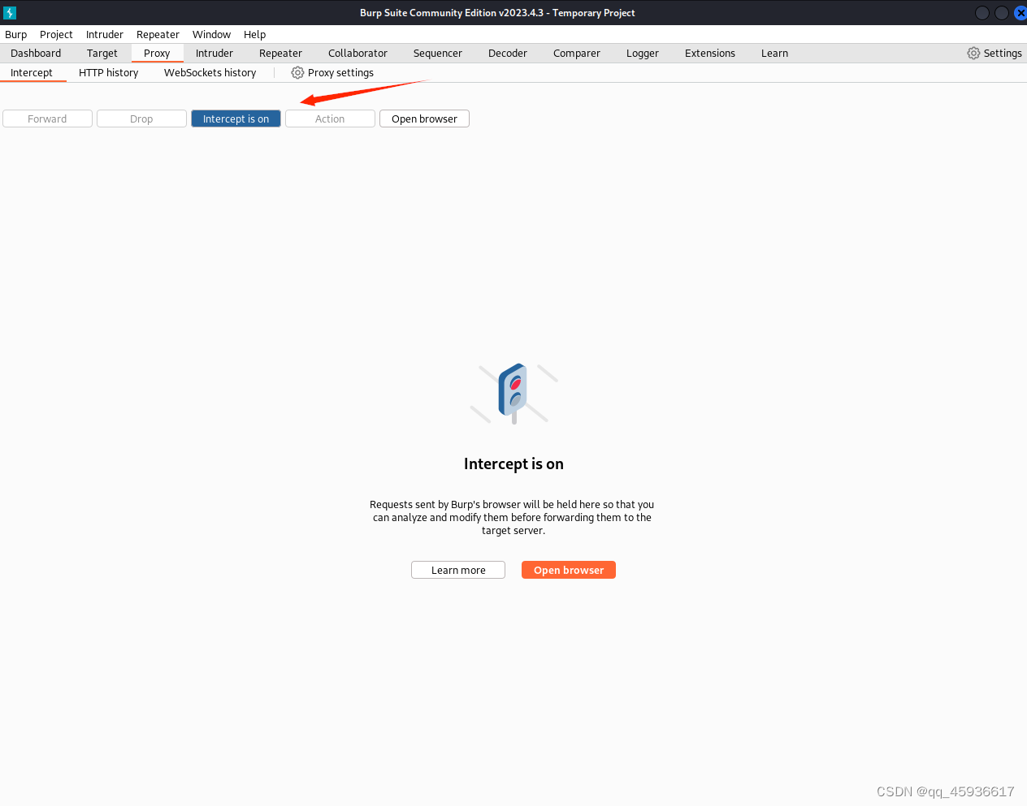Image resolution: width=1027 pixels, height=806 pixels.
Task: Go to the Collaborator tab
Action: (357, 53)
